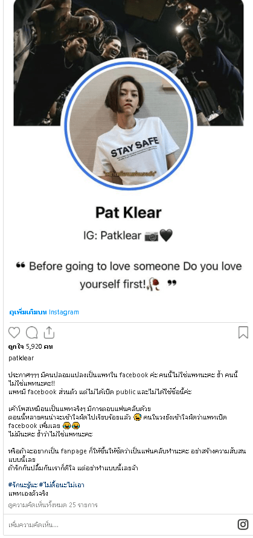Click the STAY SAFE shirt text
The image size is (253, 538).
pos(135,146)
